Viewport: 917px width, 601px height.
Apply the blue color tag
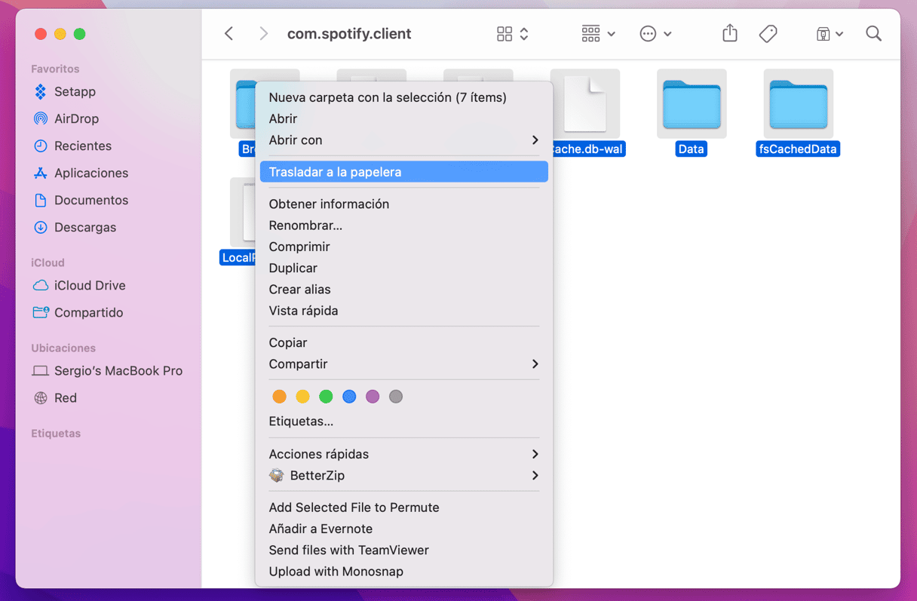(x=349, y=397)
